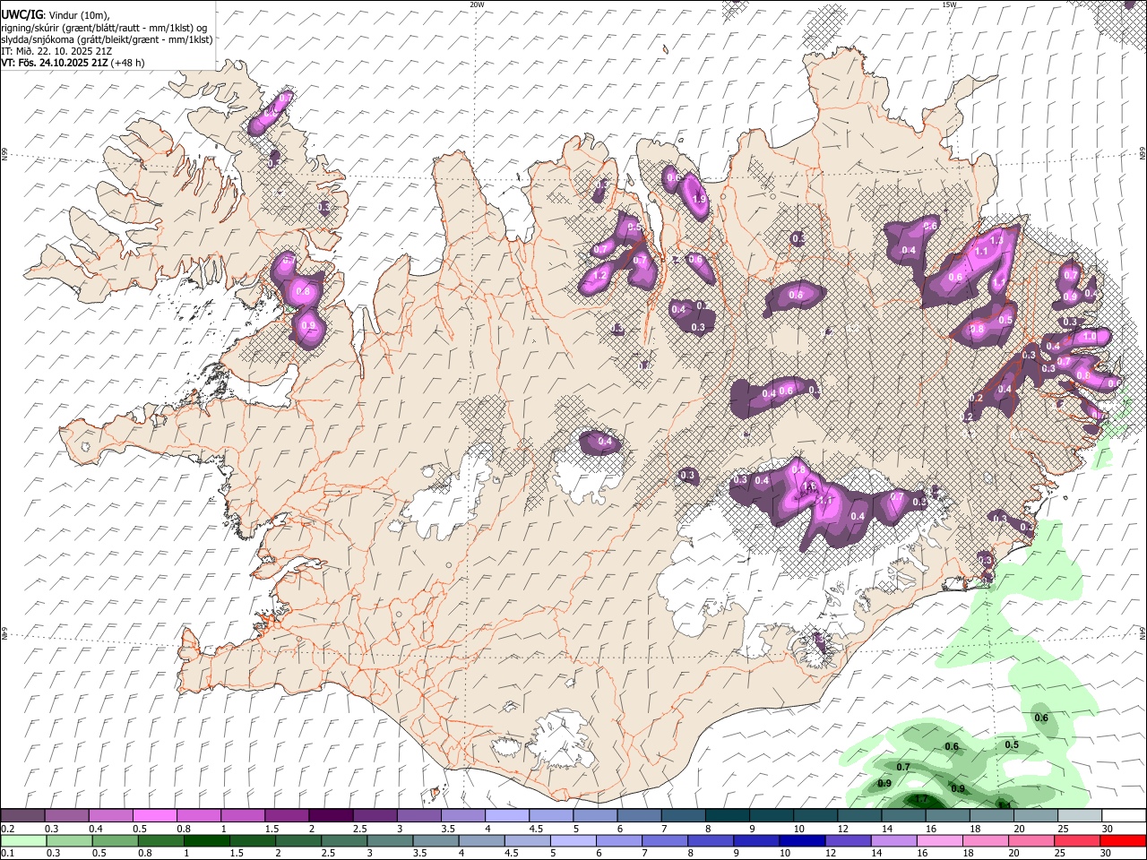
Task: Click the '1.6' snowfall value on the map
Action: point(809,486)
